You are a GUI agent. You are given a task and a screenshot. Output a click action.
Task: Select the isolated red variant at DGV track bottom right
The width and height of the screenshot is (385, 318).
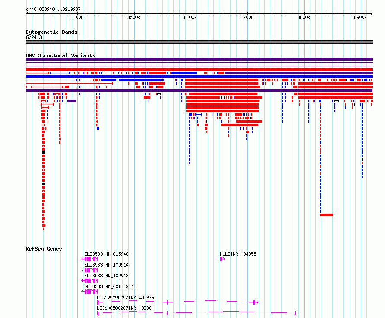coord(326,215)
